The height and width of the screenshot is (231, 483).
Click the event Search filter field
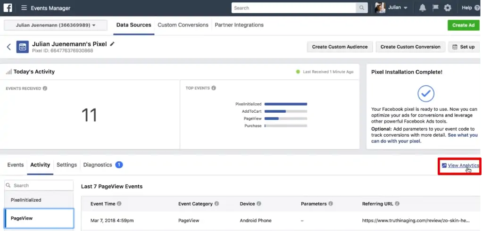pos(39,185)
